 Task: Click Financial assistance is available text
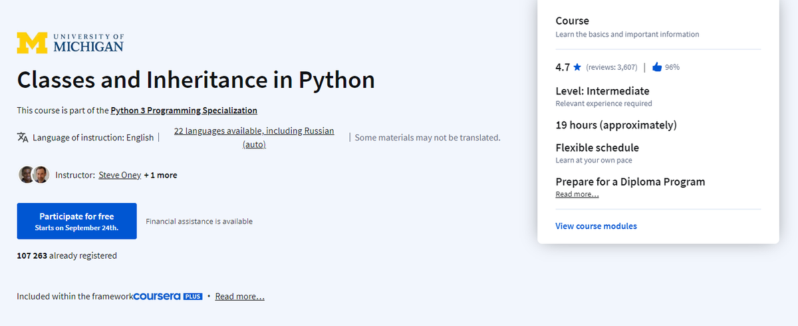pyautogui.click(x=199, y=222)
